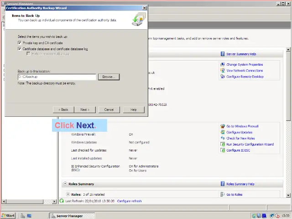Click Browse to choose backup location
The height and width of the screenshot is (219, 292).
[x=109, y=77]
